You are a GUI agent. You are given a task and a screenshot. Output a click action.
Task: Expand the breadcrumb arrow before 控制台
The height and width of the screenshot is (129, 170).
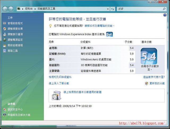click(23, 9)
